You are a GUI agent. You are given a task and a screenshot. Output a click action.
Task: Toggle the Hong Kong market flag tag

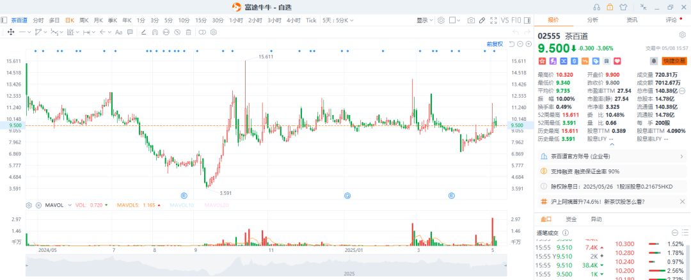[543, 61]
